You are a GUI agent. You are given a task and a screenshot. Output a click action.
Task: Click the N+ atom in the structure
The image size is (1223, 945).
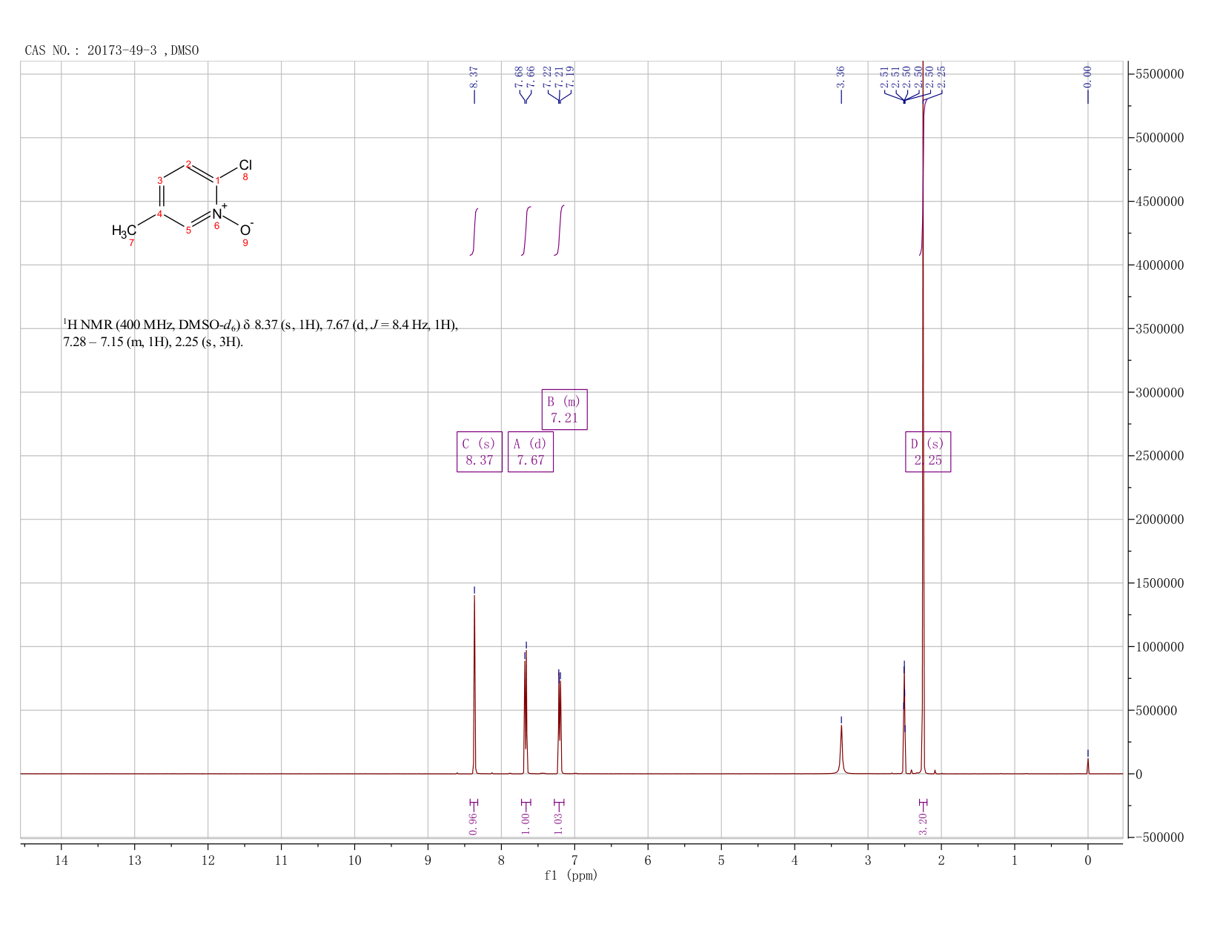219,213
